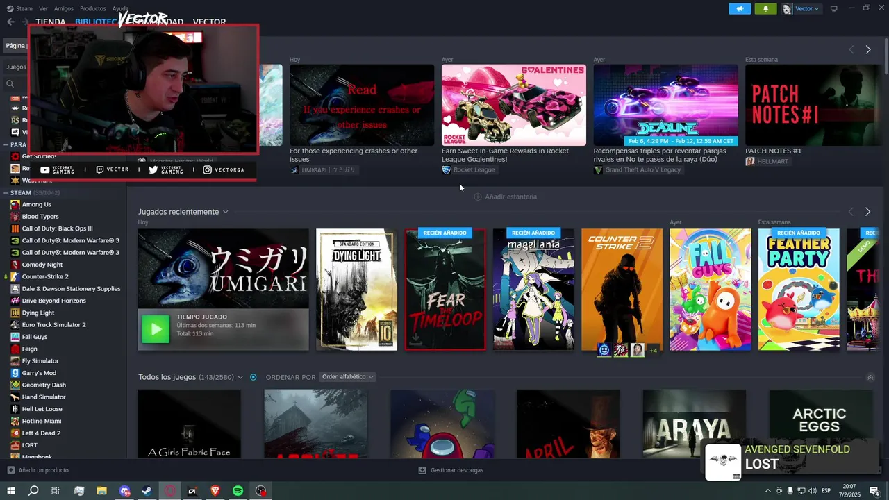This screenshot has width=889, height=500.
Task: Go back in Jugados recientemente shelf left arrow
Action: (x=851, y=211)
